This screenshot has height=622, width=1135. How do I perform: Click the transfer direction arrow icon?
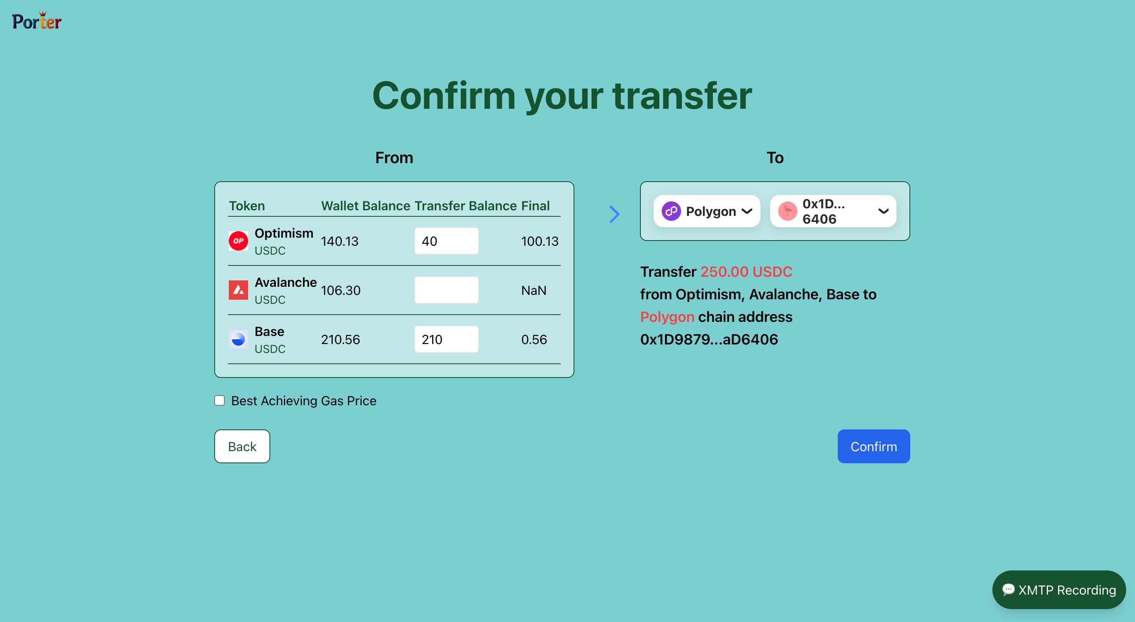[613, 214]
